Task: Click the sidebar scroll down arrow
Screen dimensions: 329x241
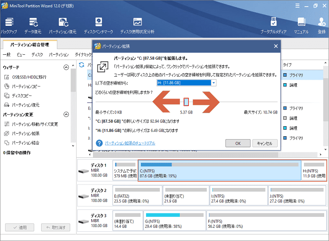Action: [73, 145]
